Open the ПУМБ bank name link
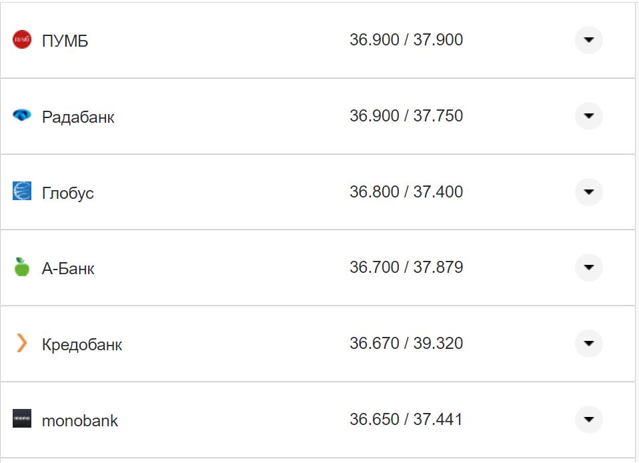The image size is (639, 463). point(65,41)
